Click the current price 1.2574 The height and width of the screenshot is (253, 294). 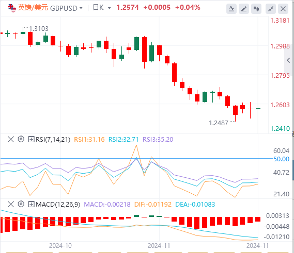pos(128,8)
